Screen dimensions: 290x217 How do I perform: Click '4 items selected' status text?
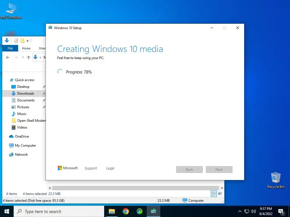coord(35,194)
